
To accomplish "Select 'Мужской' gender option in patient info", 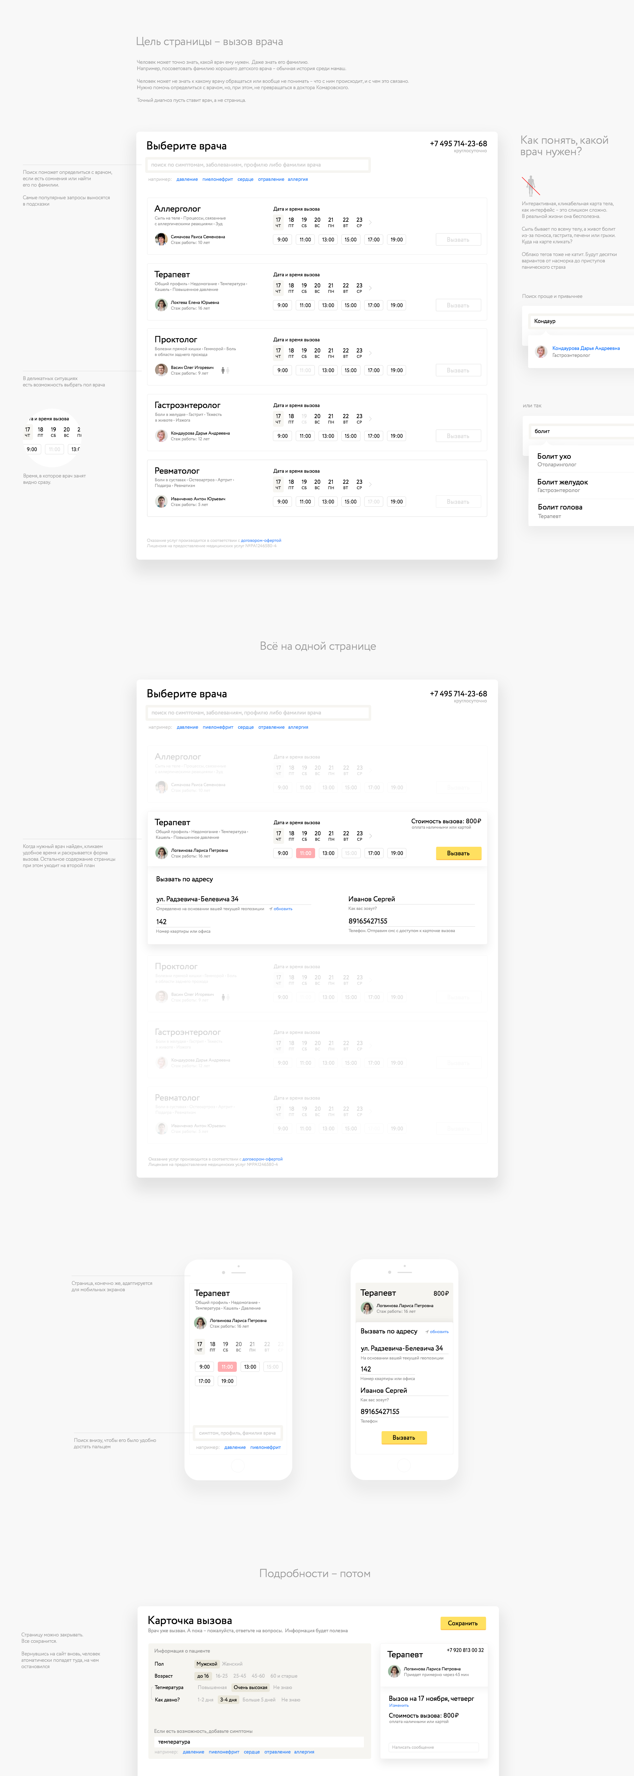I will (206, 1664).
